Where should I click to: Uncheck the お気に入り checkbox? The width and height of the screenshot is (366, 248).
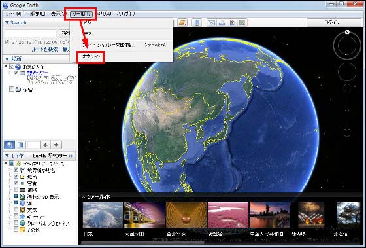point(12,67)
